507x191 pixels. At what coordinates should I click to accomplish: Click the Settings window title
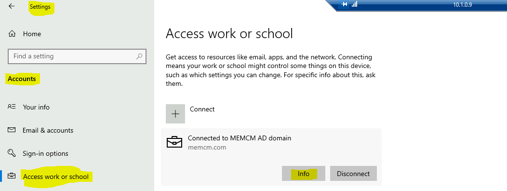click(x=40, y=7)
